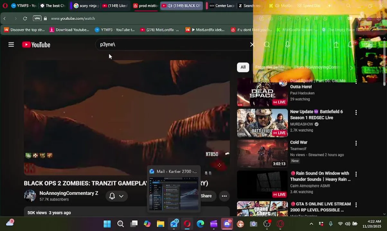Open options for the GTA 5 video
Image resolution: width=387 pixels, height=231 pixels.
tap(356, 205)
